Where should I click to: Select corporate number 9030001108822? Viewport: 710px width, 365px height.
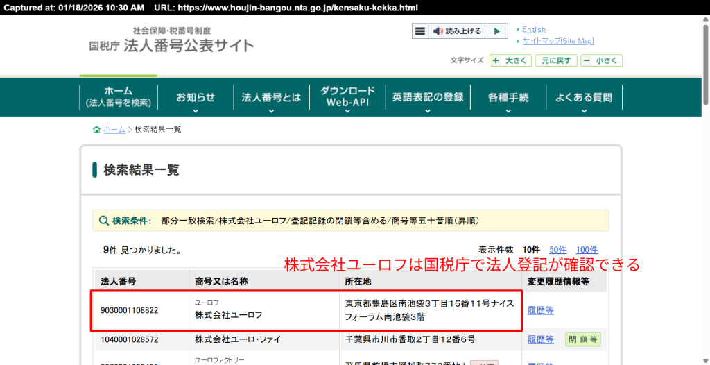(130, 311)
